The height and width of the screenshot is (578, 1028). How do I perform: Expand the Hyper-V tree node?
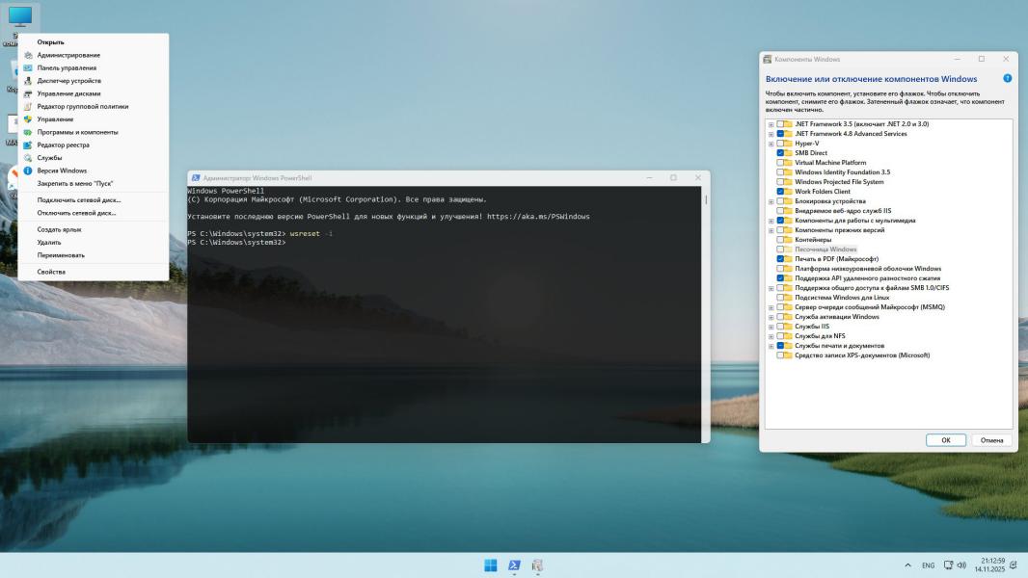pos(771,144)
